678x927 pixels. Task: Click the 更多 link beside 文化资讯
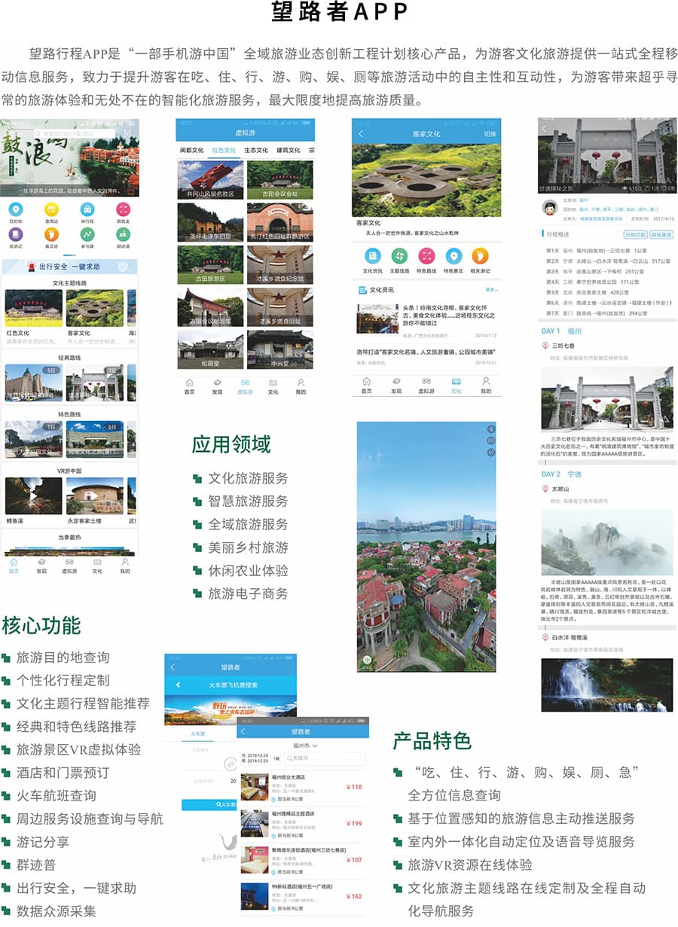click(490, 289)
